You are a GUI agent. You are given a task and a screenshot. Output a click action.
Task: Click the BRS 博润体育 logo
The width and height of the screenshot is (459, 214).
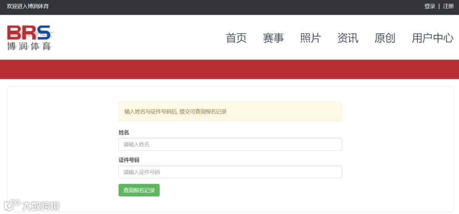[31, 37]
